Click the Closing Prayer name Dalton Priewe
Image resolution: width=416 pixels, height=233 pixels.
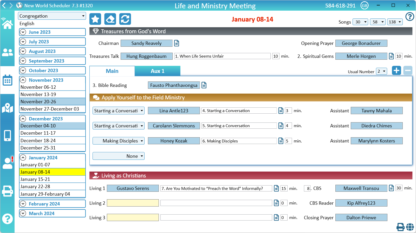pos(361,217)
